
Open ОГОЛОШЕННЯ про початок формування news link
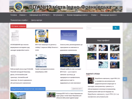pos(20,47)
